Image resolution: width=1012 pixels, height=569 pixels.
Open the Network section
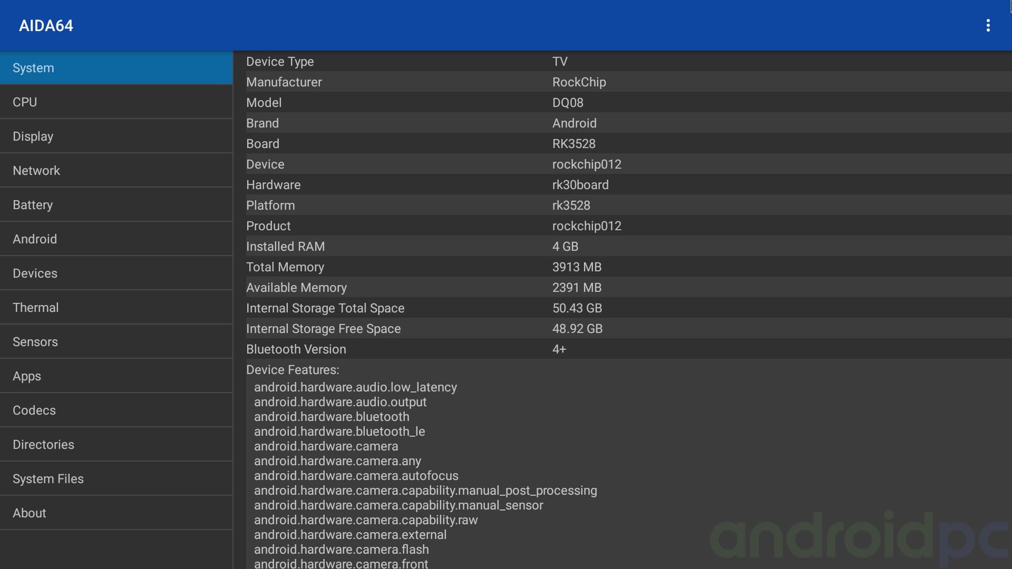pos(116,171)
